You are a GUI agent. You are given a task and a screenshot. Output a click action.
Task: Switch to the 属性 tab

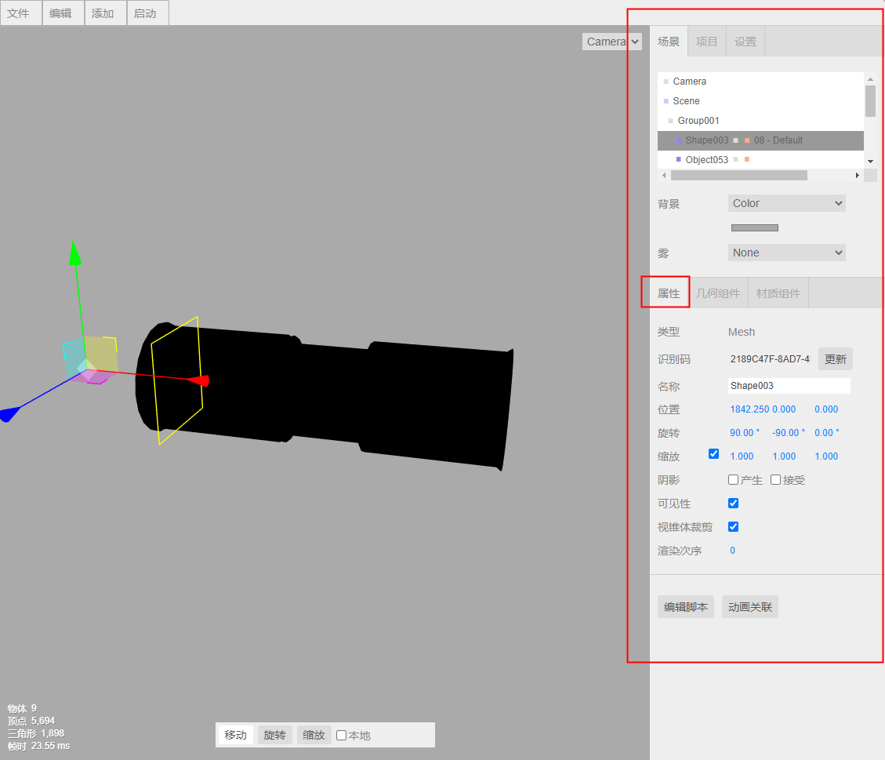pos(669,293)
